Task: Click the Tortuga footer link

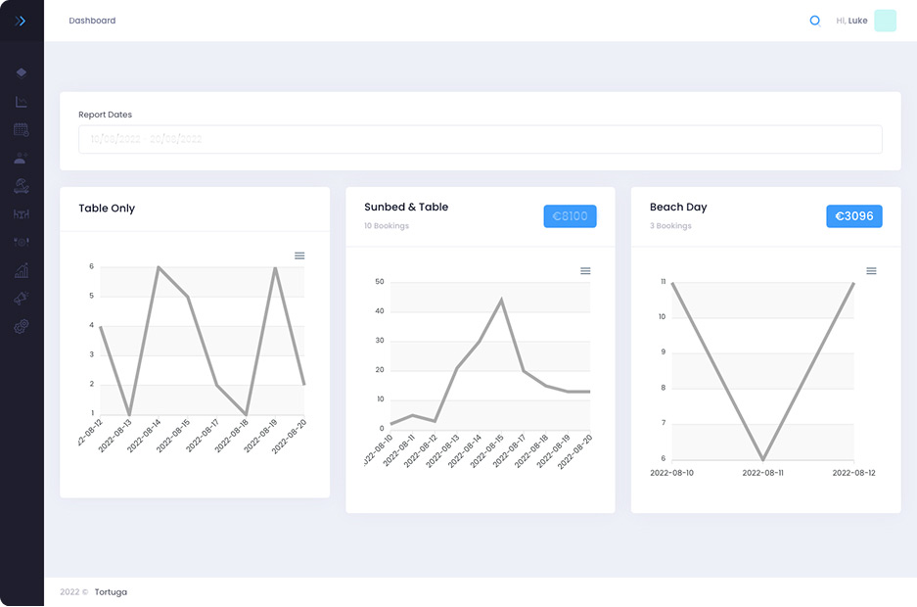Action: pos(111,592)
